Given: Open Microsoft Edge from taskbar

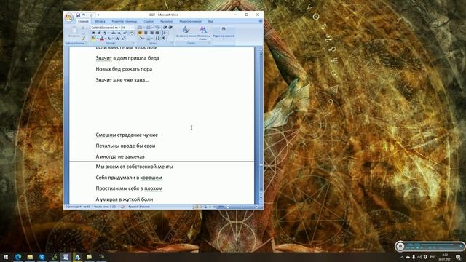Looking at the screenshot, I should pos(18,257).
